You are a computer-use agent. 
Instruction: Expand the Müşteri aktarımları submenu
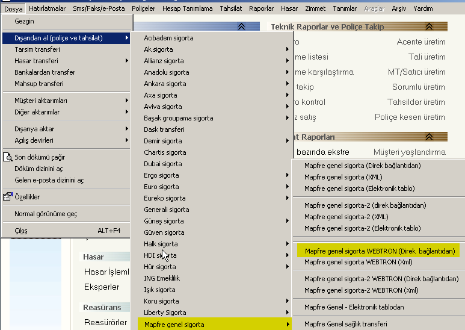click(x=41, y=101)
